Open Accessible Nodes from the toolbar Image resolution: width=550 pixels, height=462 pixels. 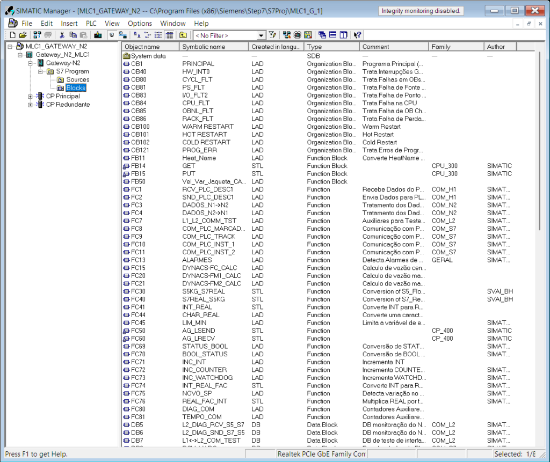coord(37,35)
